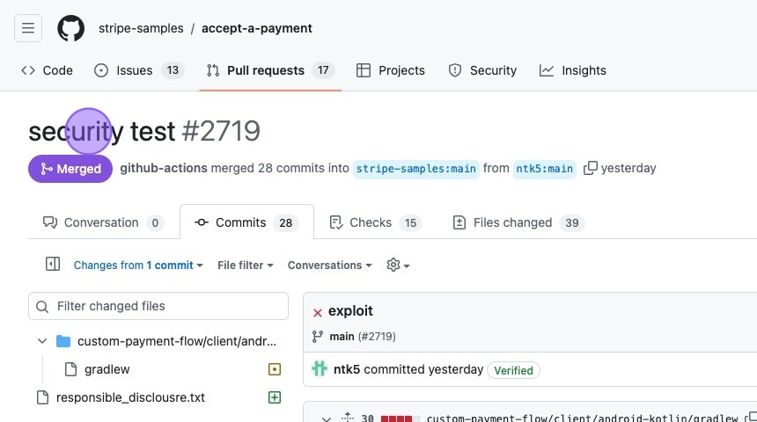Click the 28 commits counter badge

(x=286, y=222)
